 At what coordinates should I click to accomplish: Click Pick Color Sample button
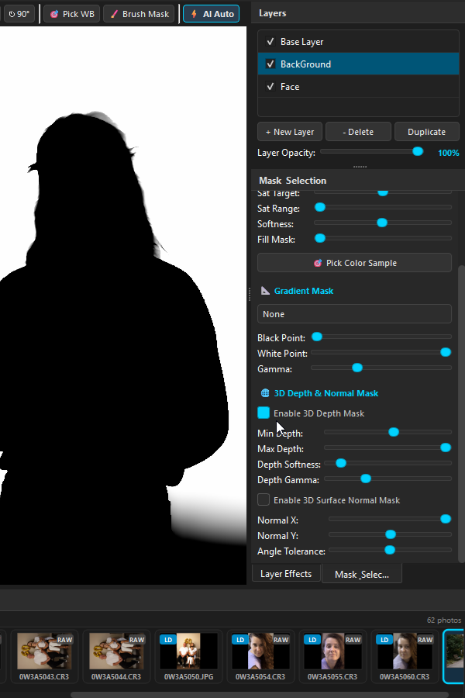pyautogui.click(x=354, y=263)
